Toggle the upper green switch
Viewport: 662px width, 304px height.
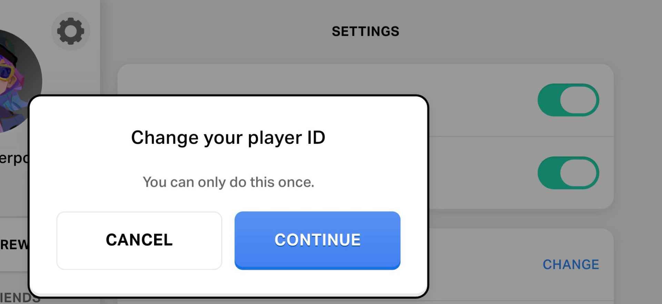tap(568, 100)
